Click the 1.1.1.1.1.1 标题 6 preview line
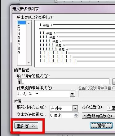This screenshot has width=115, height=136. point(77,49)
